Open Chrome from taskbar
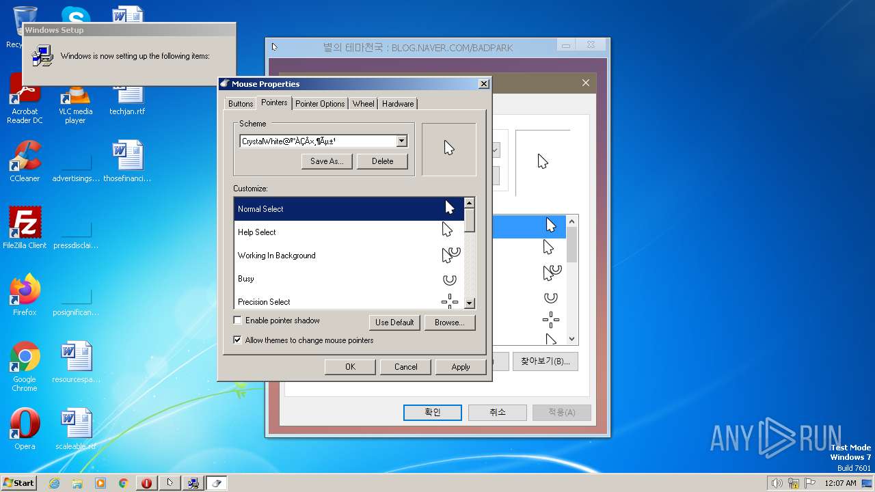The image size is (875, 492). [x=124, y=483]
